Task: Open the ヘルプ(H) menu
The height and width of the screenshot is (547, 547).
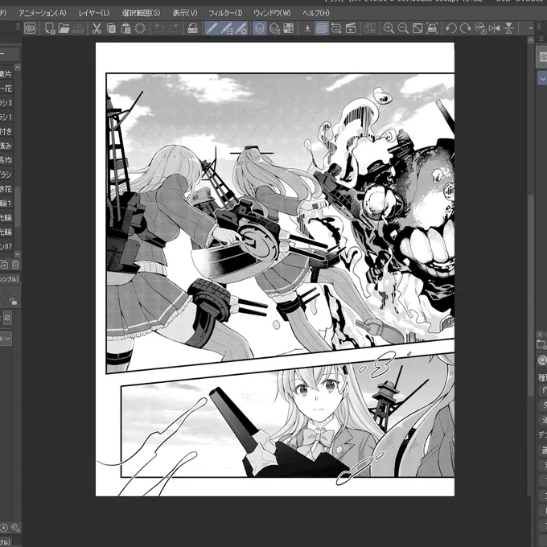Action: pyautogui.click(x=316, y=13)
